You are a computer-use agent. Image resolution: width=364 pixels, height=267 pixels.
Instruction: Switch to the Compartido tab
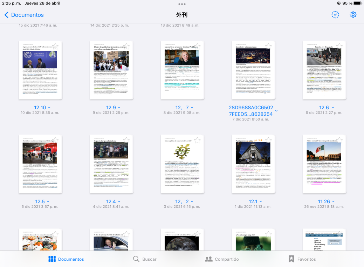[x=222, y=259]
